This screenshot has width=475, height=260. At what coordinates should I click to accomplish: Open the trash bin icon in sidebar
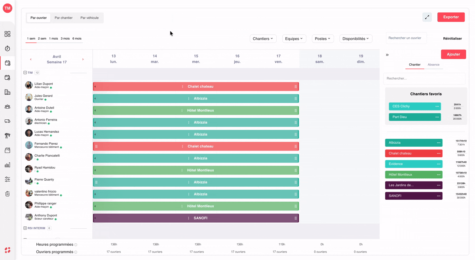click(x=7, y=194)
